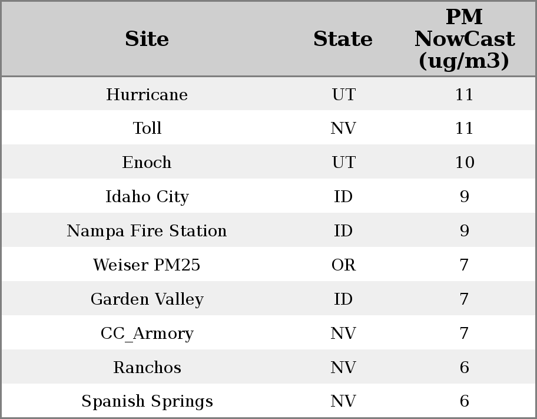Select the CC_Armory site cell
The width and height of the screenshot is (537, 419).
[147, 333]
